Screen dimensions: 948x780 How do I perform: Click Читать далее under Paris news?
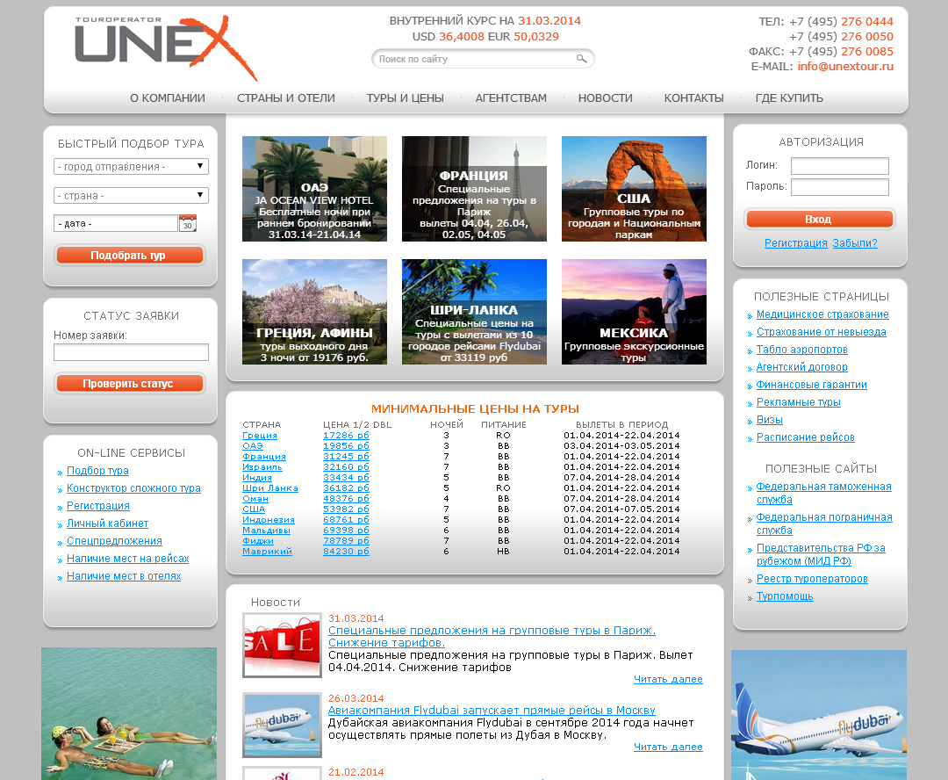(668, 679)
